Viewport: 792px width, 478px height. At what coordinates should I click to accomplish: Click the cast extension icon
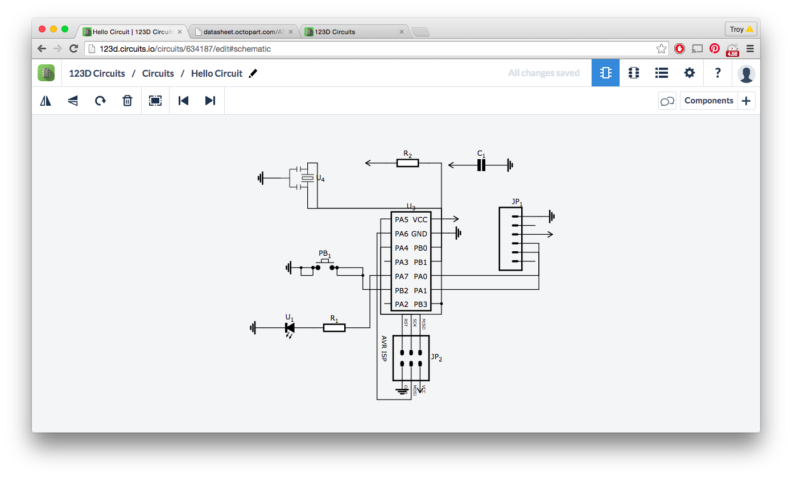click(697, 49)
